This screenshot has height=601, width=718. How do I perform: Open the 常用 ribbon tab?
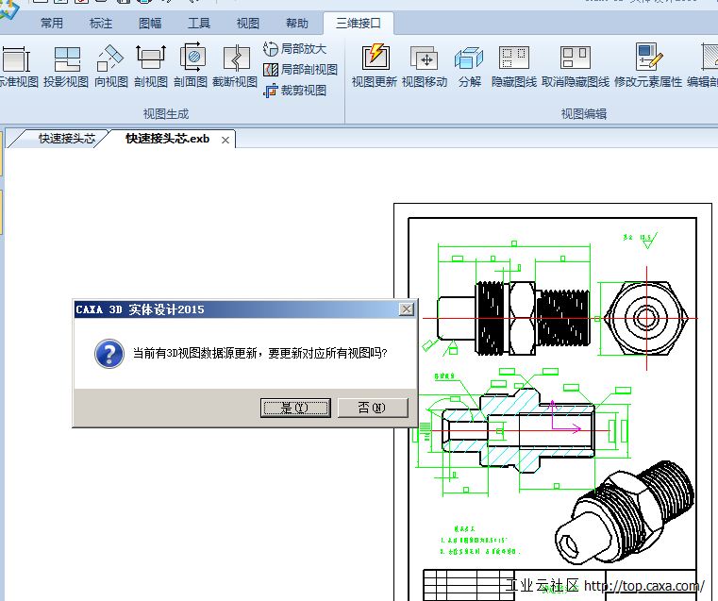coord(52,23)
